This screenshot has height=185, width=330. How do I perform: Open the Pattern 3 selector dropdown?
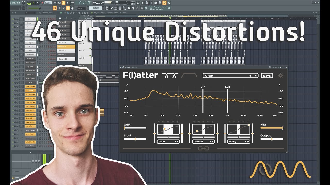pos(95,8)
